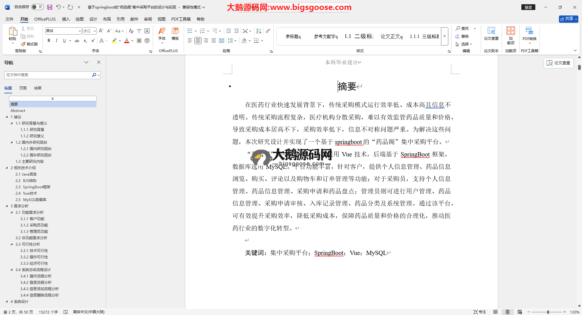582x315 pixels.
Task: Click the navigation search input field
Action: [x=48, y=75]
